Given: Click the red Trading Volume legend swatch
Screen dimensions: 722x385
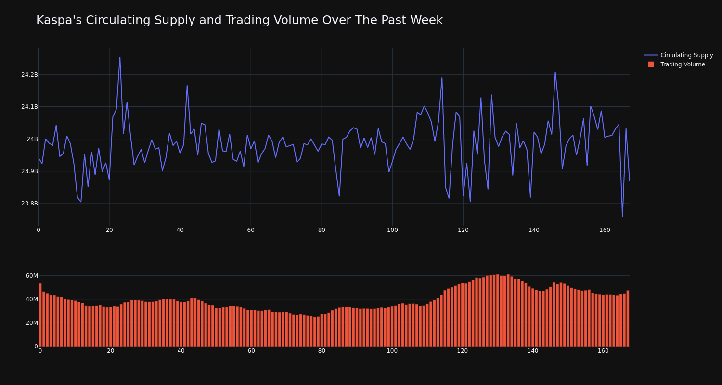Looking at the screenshot, I should tap(651, 64).
